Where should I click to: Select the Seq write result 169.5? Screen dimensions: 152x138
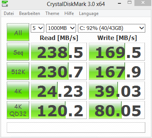[x=117, y=52]
